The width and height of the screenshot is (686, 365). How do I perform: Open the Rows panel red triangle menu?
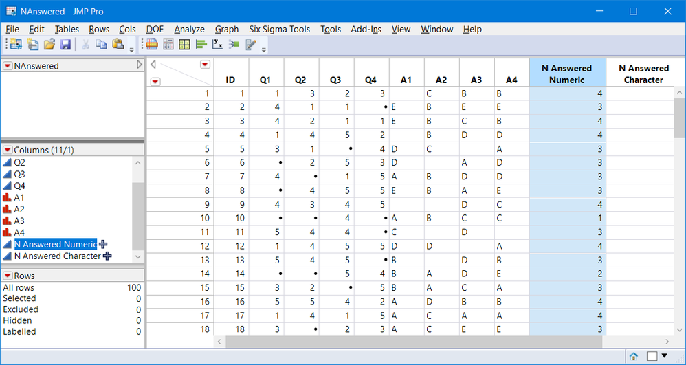(8, 276)
